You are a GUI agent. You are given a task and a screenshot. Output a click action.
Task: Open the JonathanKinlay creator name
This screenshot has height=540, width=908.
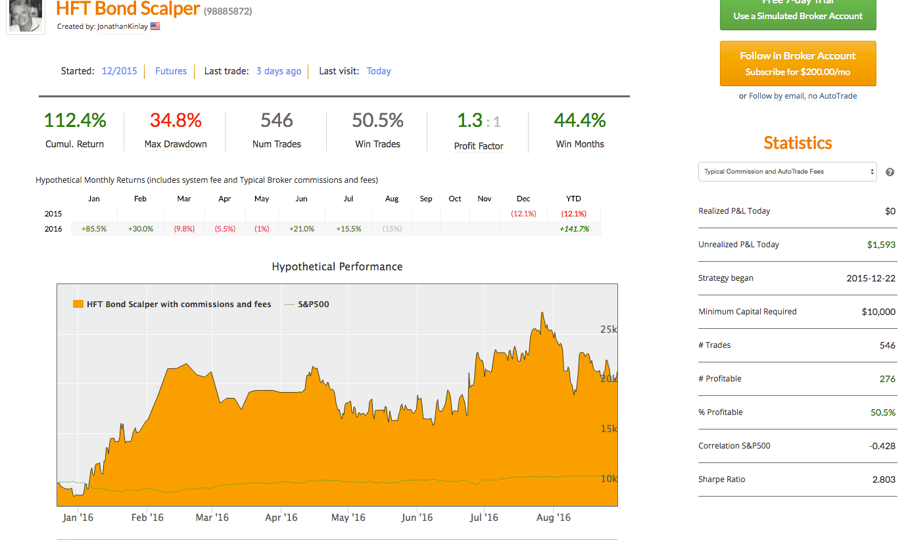pyautogui.click(x=122, y=26)
